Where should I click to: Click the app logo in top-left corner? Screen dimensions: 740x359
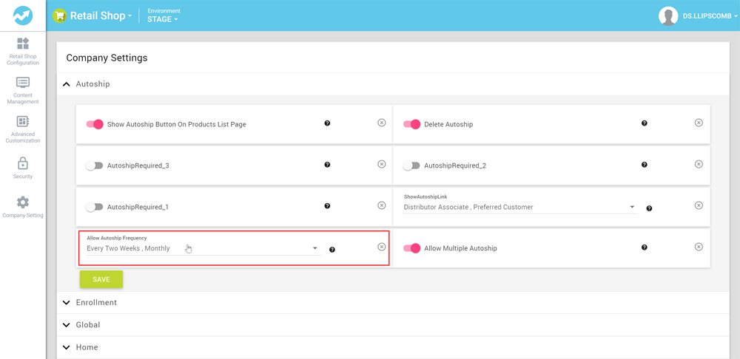tap(23, 16)
